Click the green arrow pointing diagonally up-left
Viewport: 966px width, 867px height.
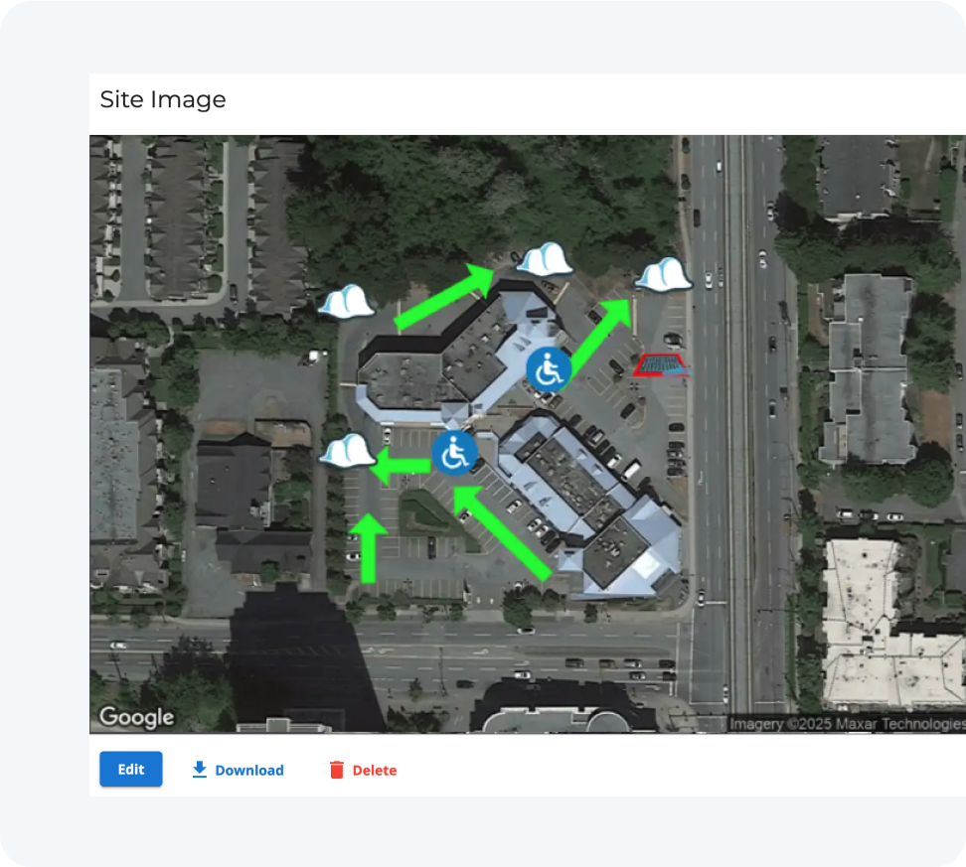point(502,532)
